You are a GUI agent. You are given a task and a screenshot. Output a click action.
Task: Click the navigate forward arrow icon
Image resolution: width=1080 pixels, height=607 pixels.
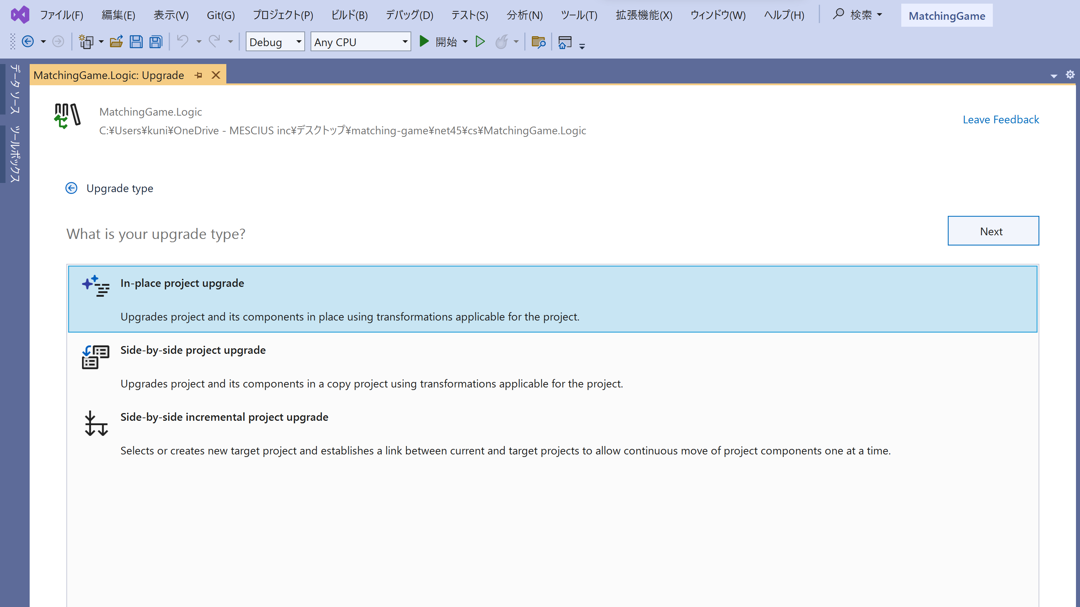tap(58, 41)
